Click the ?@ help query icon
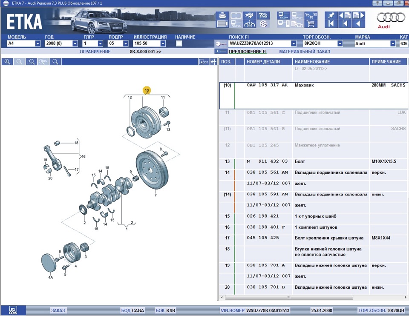 click(263, 15)
